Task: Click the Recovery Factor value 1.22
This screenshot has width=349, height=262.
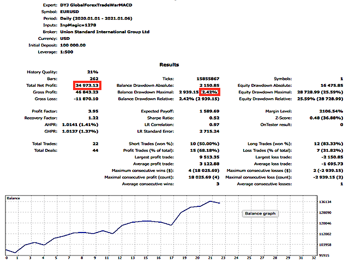Action: (93, 118)
